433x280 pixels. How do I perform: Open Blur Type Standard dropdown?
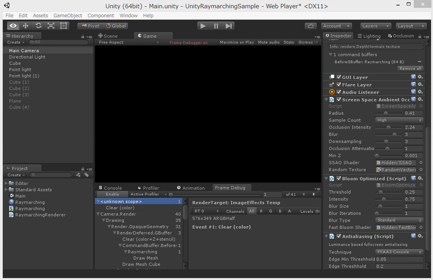click(x=399, y=220)
